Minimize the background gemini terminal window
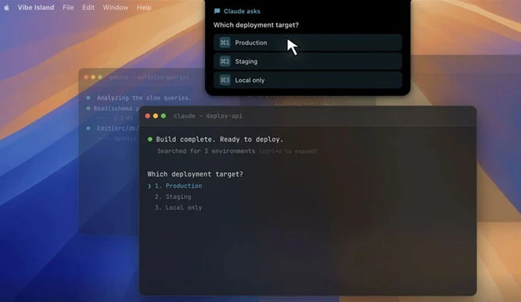521x302 pixels. point(93,77)
